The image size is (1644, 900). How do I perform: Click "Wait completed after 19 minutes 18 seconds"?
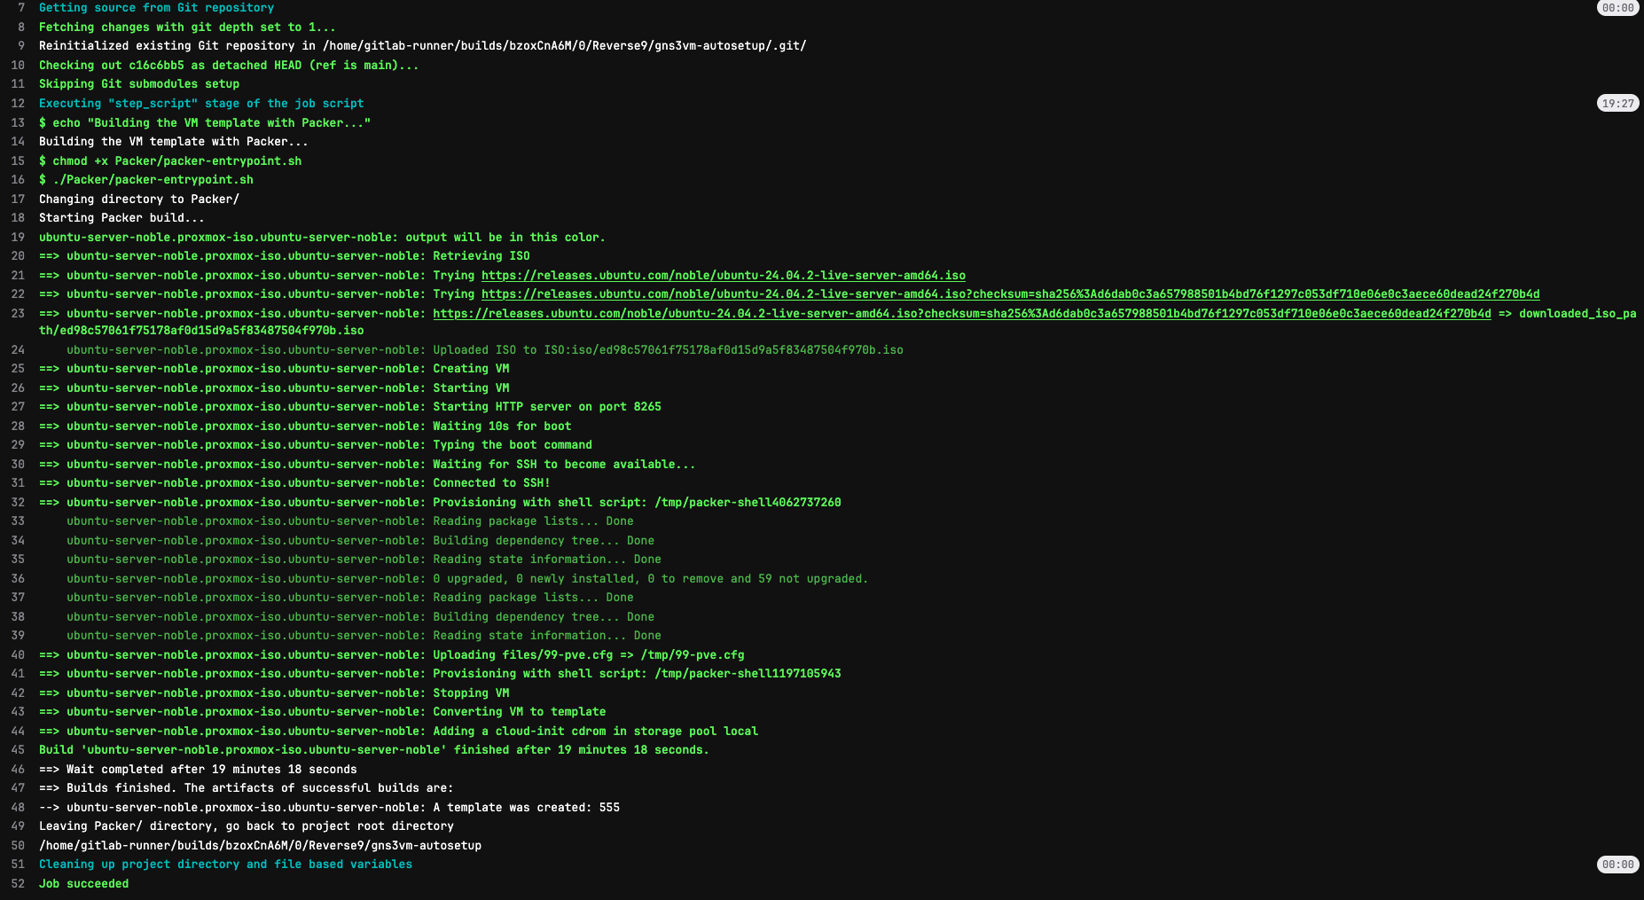coord(198,770)
